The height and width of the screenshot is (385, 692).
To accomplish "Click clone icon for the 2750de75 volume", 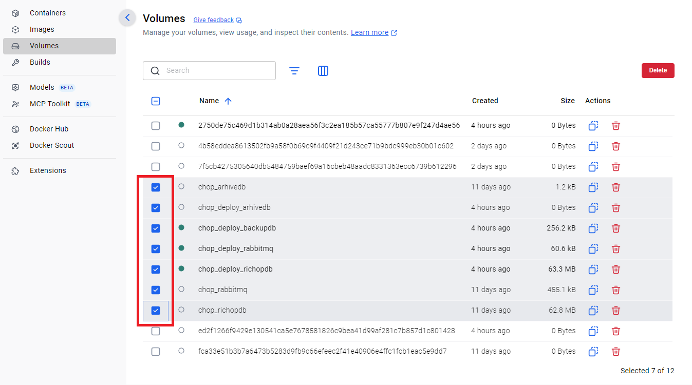I will pyautogui.click(x=593, y=126).
